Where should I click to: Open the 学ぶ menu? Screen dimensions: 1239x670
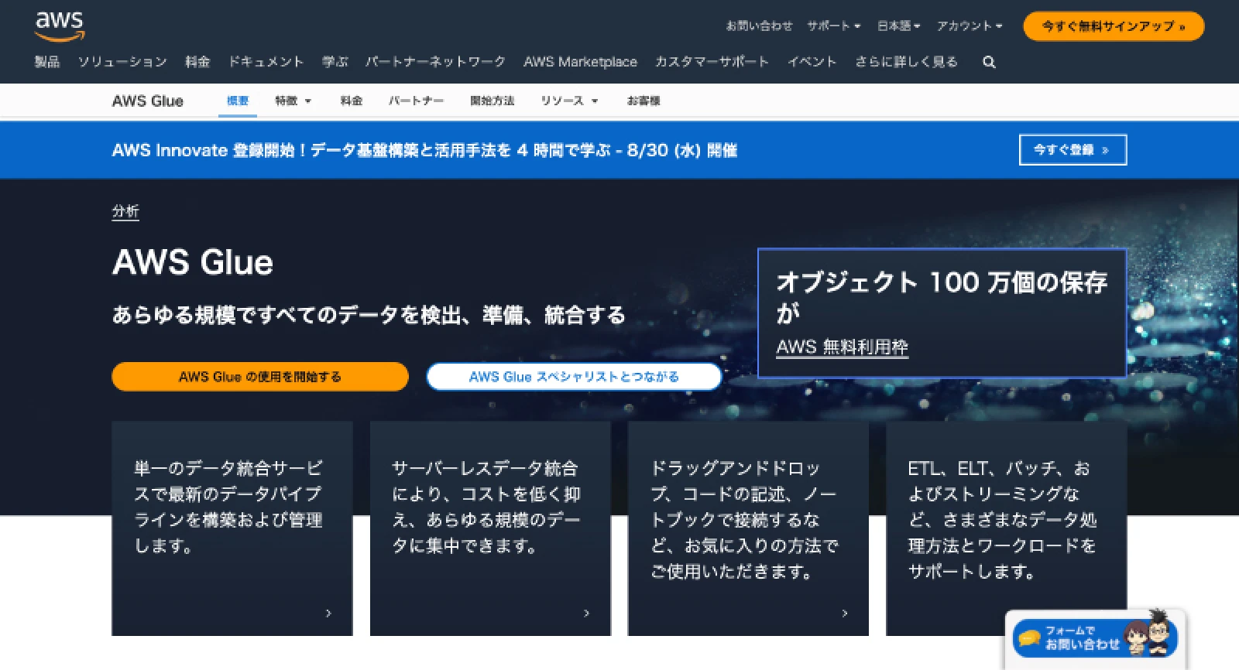[335, 62]
